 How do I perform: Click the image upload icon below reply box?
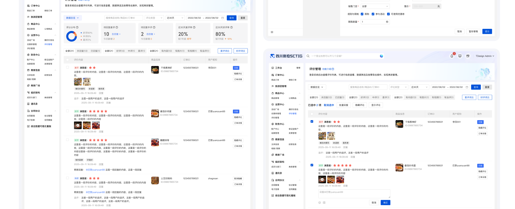[324, 203]
